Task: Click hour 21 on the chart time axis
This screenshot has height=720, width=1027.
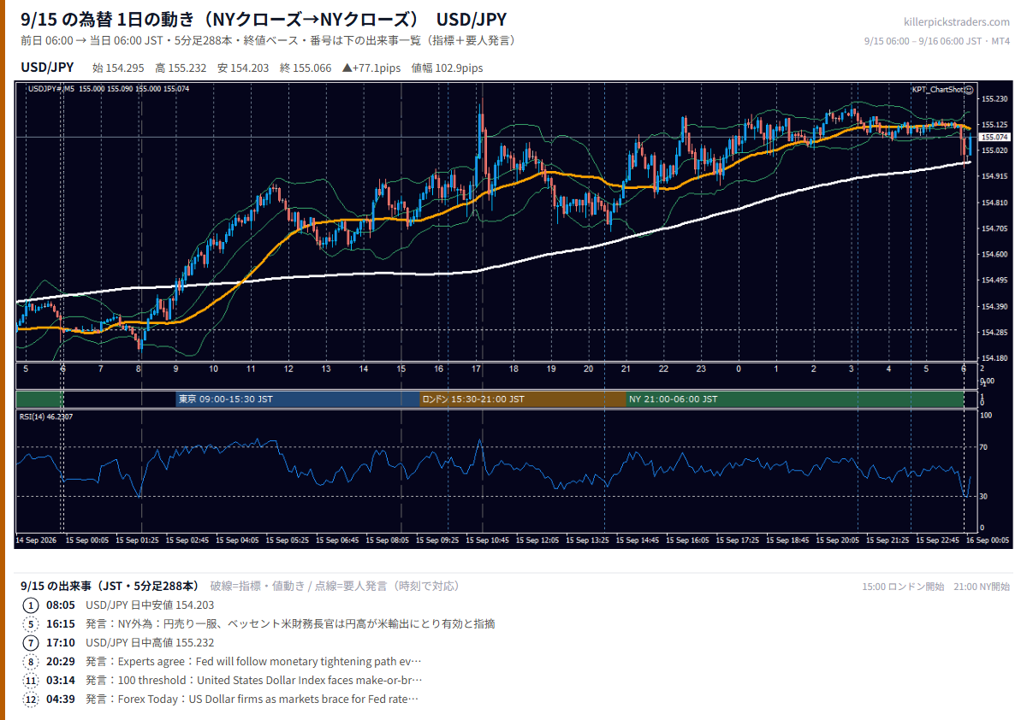Action: click(626, 369)
